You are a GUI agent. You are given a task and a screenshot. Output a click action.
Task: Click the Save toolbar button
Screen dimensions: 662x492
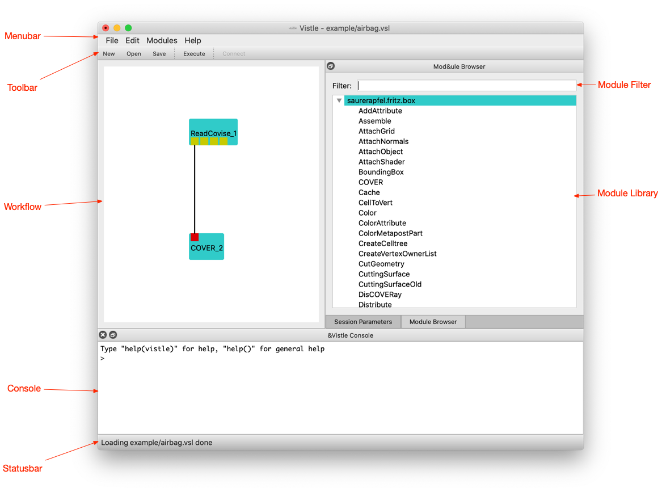coord(159,54)
